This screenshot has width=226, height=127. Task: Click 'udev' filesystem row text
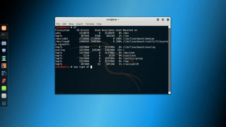click(x=58, y=33)
